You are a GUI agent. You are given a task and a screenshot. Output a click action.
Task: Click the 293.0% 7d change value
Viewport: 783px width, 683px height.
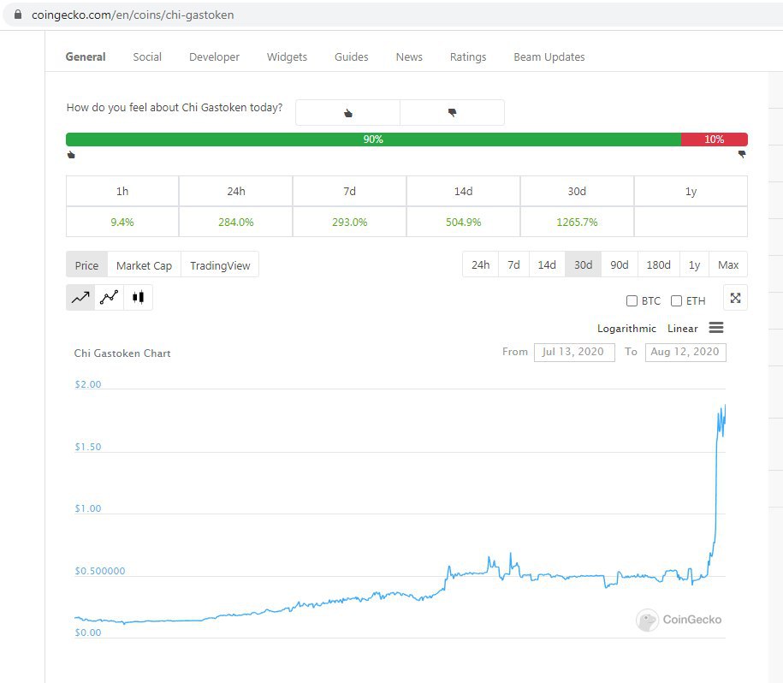point(349,223)
